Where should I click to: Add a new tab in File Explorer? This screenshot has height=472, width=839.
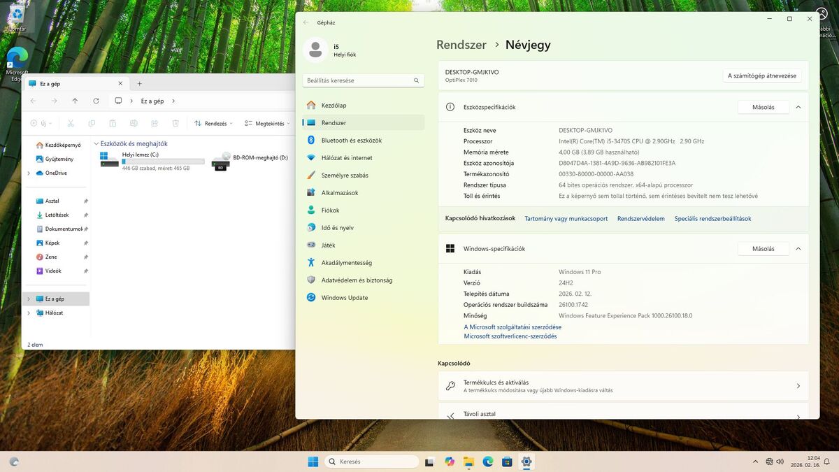pyautogui.click(x=139, y=84)
